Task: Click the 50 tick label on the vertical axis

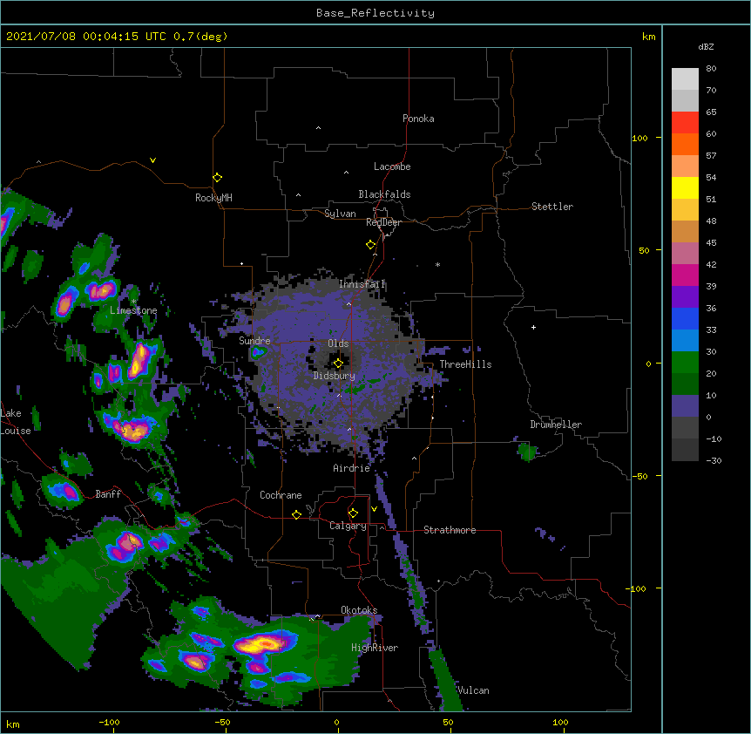Action: point(644,250)
